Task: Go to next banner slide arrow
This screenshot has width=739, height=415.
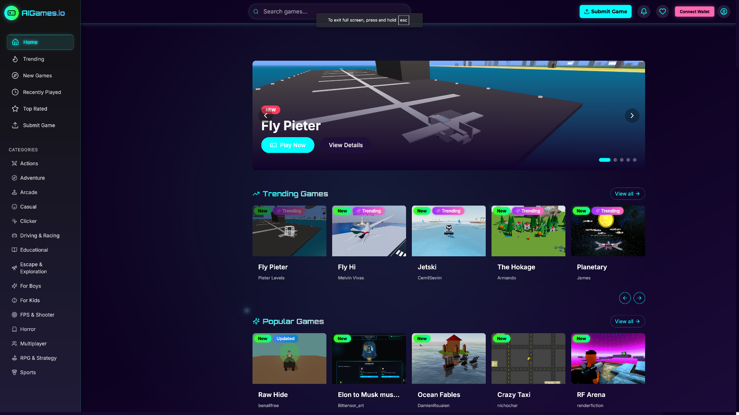Action: tap(632, 115)
